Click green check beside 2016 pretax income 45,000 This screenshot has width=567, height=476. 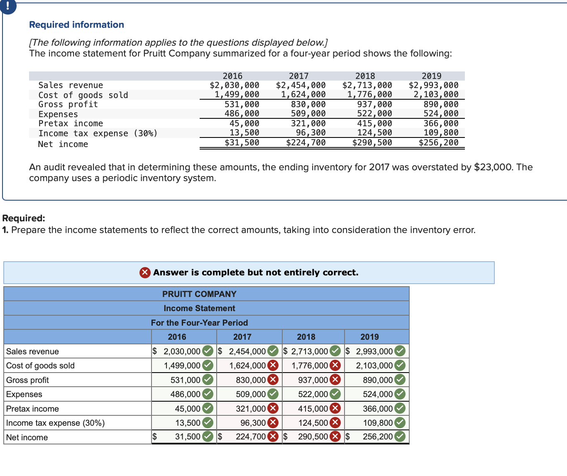208,408
